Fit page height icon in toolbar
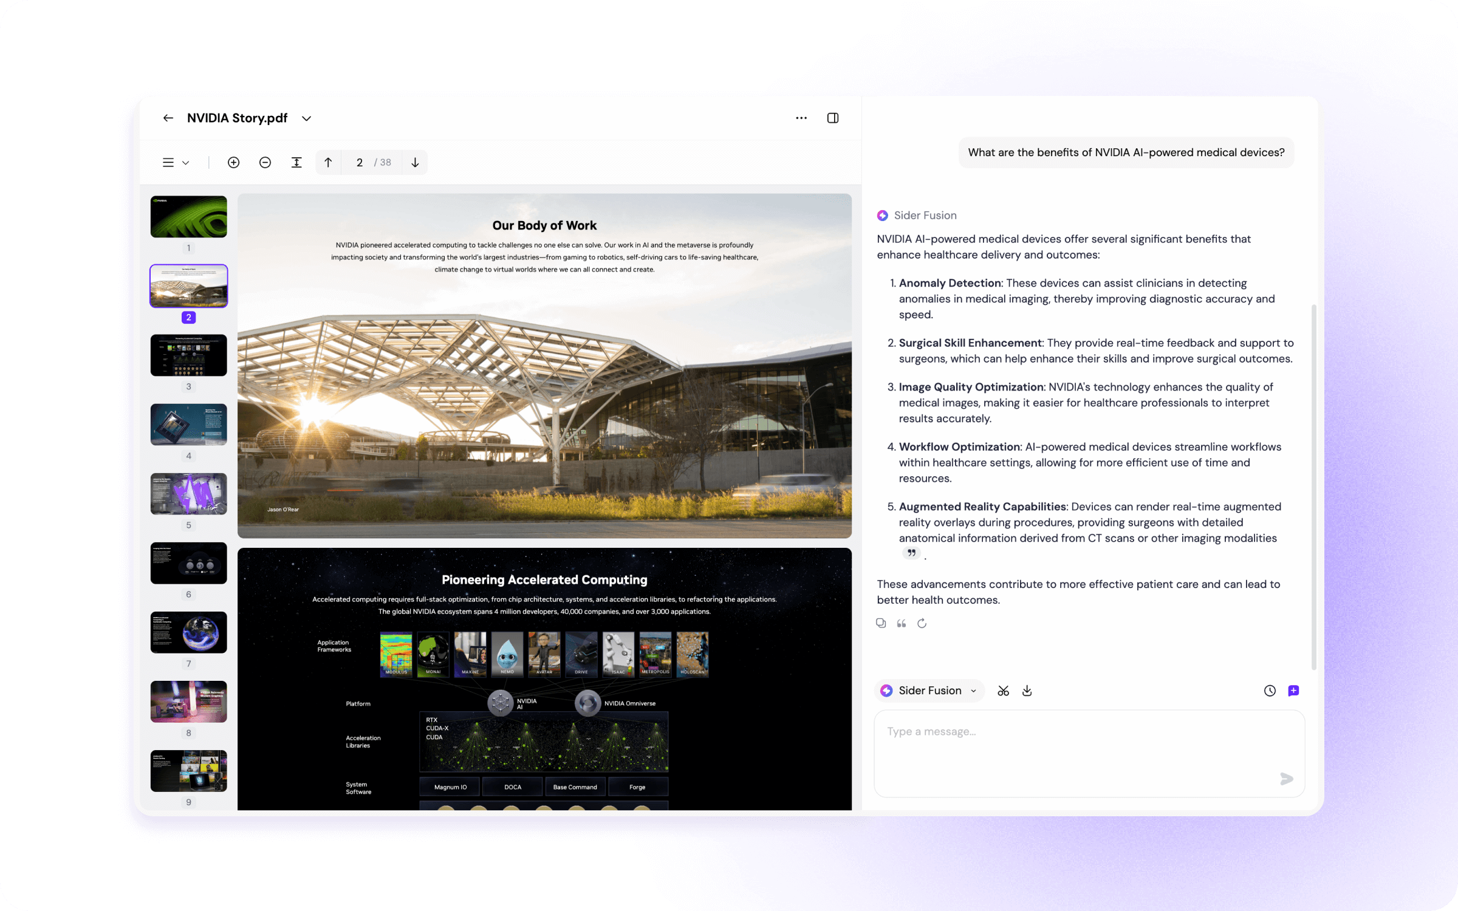Image resolution: width=1458 pixels, height=911 pixels. [x=296, y=162]
